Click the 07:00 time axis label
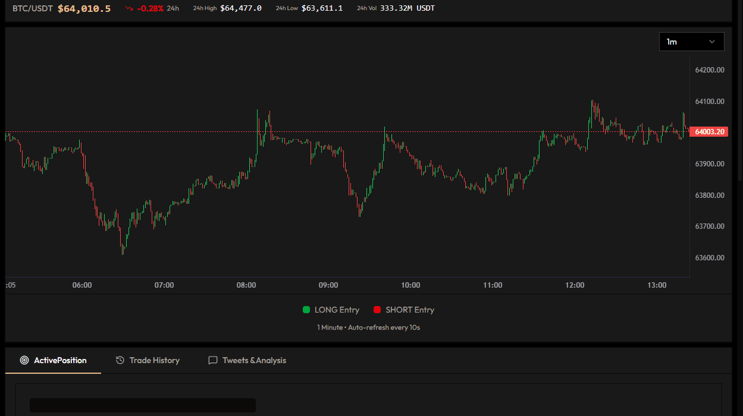The image size is (743, 416). pos(164,285)
